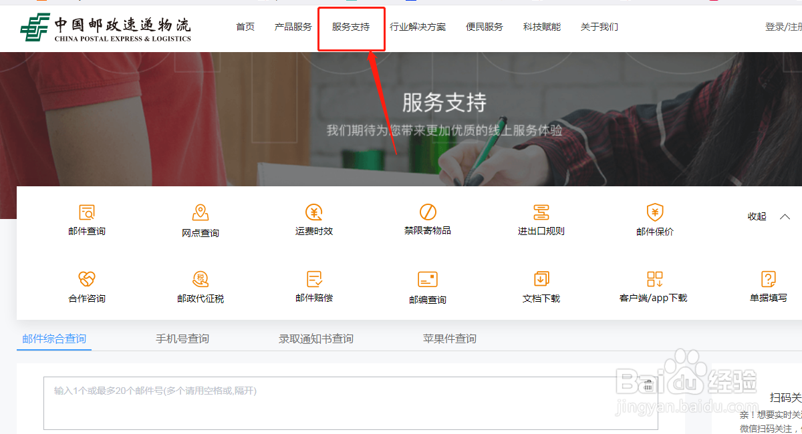Screen dimensions: 802x434
Task: Click the chevron next to 收起
Action: (x=785, y=216)
